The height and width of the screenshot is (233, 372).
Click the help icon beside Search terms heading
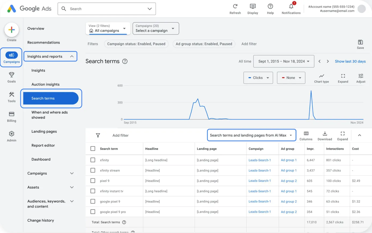pyautogui.click(x=125, y=61)
